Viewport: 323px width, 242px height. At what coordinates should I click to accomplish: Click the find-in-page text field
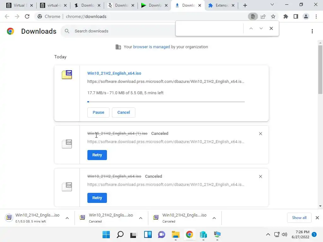coord(210,28)
